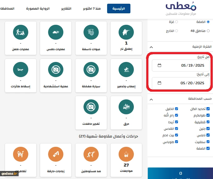
Task: Select the عمليات دهس car ramming icon
Action: [56, 32]
